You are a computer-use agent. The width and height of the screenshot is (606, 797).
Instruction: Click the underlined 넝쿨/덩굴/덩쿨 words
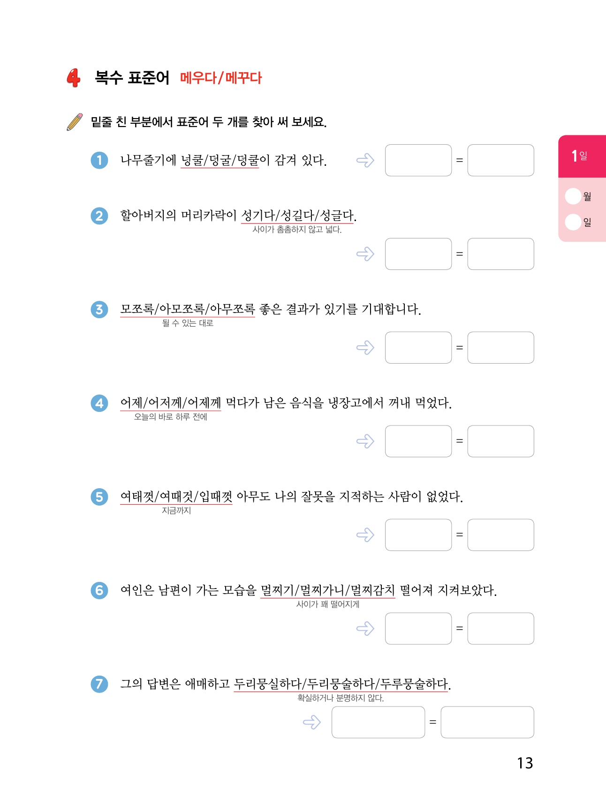[220, 160]
